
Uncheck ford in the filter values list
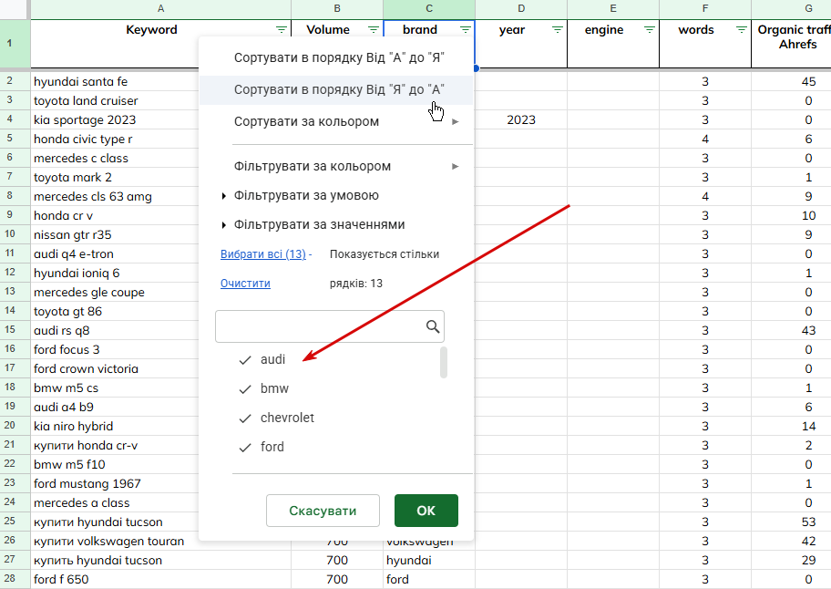coord(245,448)
